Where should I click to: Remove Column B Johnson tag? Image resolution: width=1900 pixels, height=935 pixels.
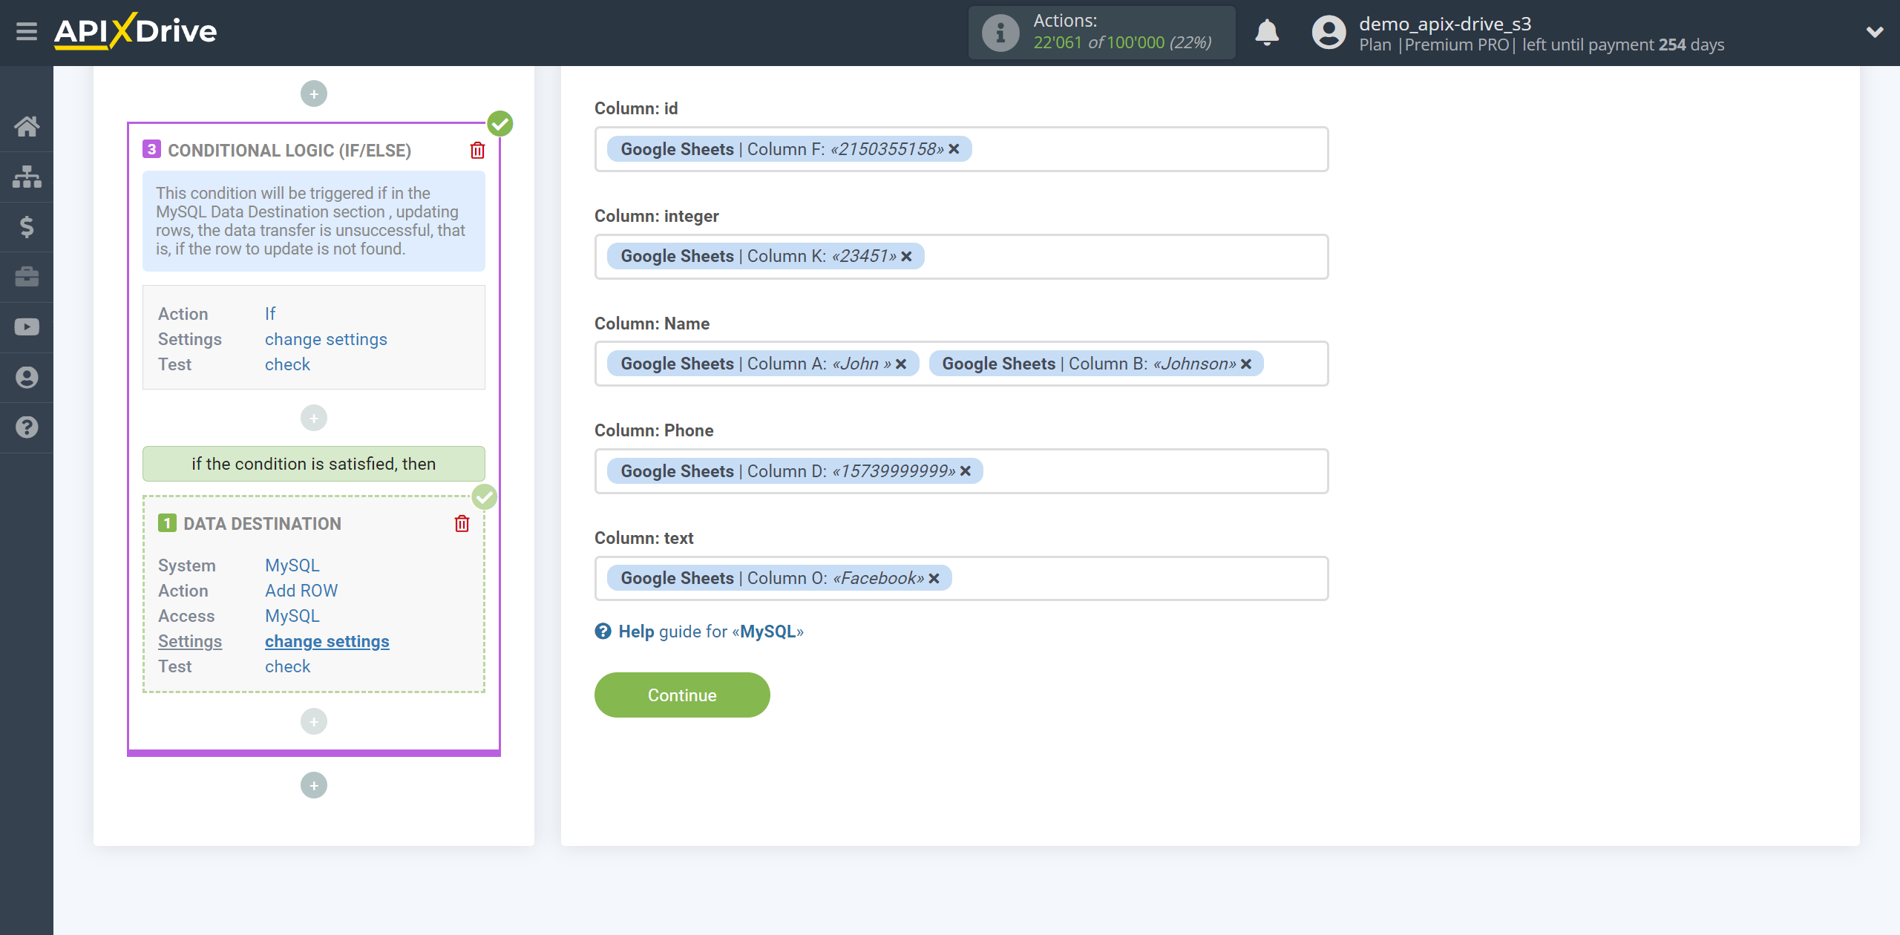point(1246,364)
